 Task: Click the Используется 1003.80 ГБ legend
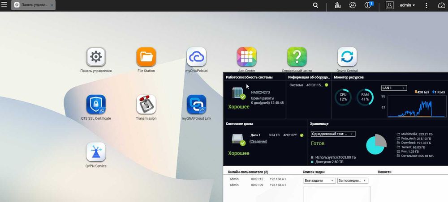pyautogui.click(x=333, y=157)
